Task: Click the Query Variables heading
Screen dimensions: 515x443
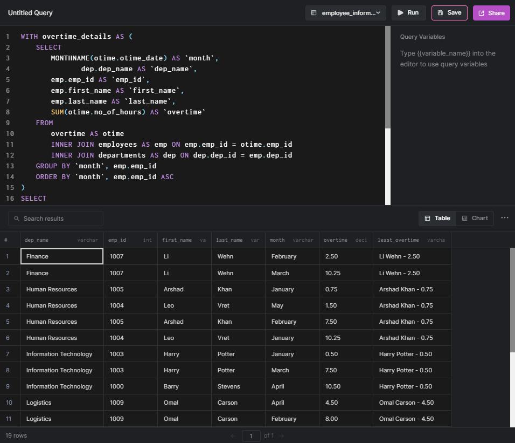Action: point(422,37)
